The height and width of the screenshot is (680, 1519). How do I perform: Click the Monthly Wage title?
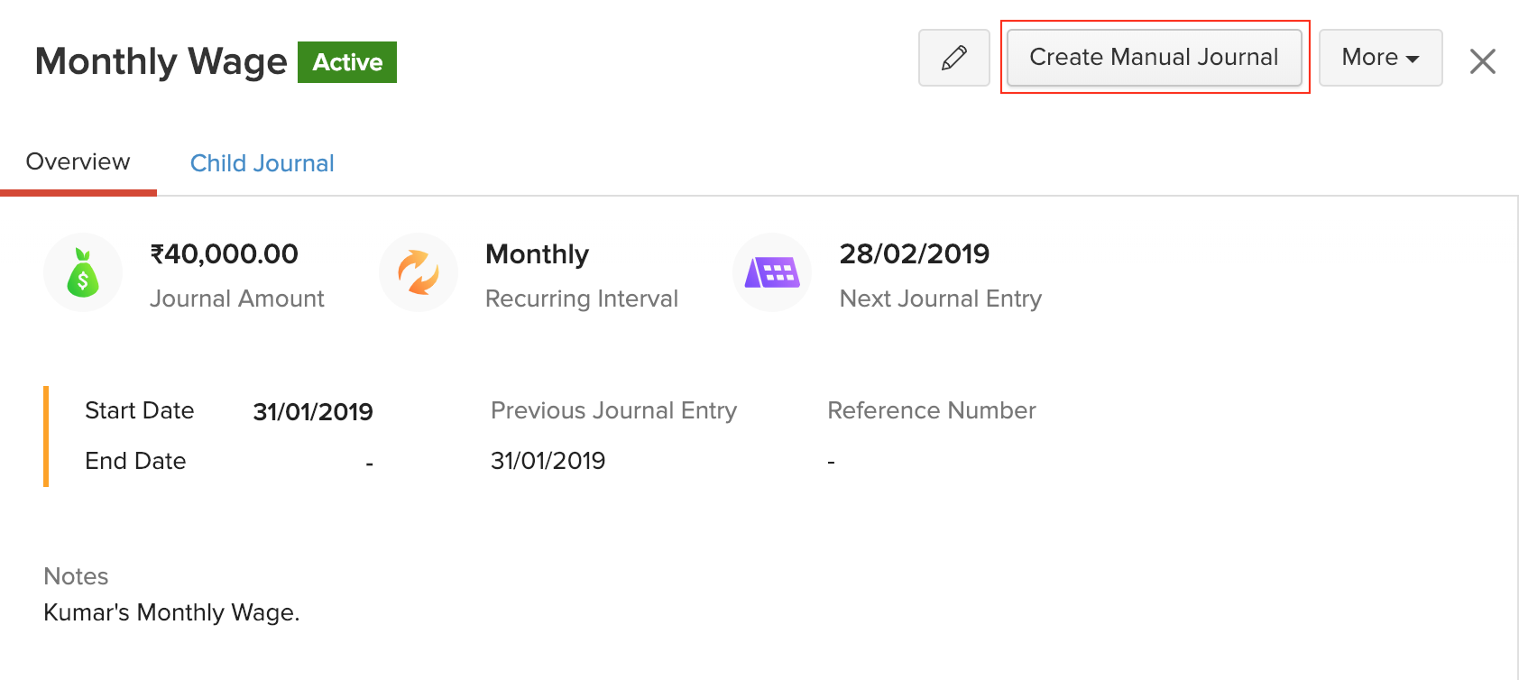[160, 61]
